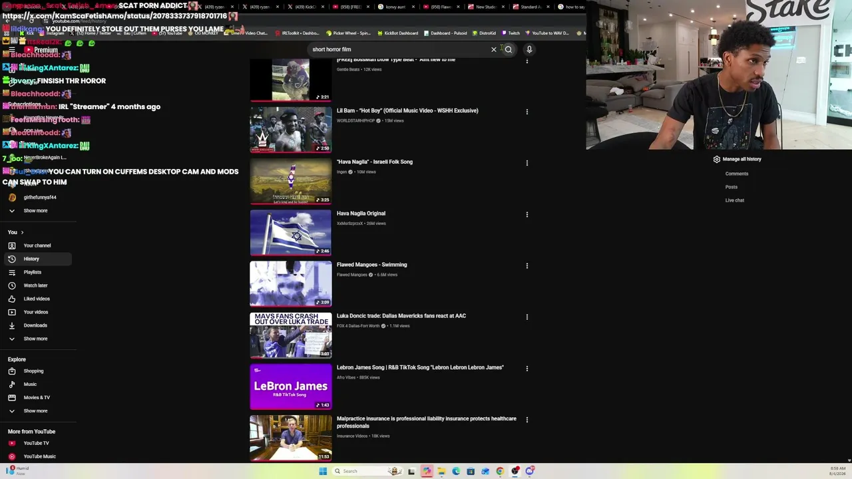Open options menu for Hava Nagila Israeli Folk Song
This screenshot has height=479, width=852.
point(527,163)
